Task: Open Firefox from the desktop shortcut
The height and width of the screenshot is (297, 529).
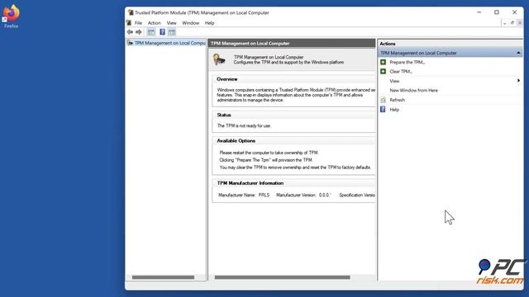Action: click(11, 16)
